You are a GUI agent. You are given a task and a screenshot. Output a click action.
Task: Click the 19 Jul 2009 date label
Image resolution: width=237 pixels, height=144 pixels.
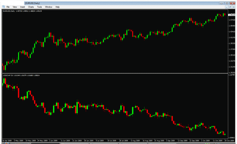[112, 141]
